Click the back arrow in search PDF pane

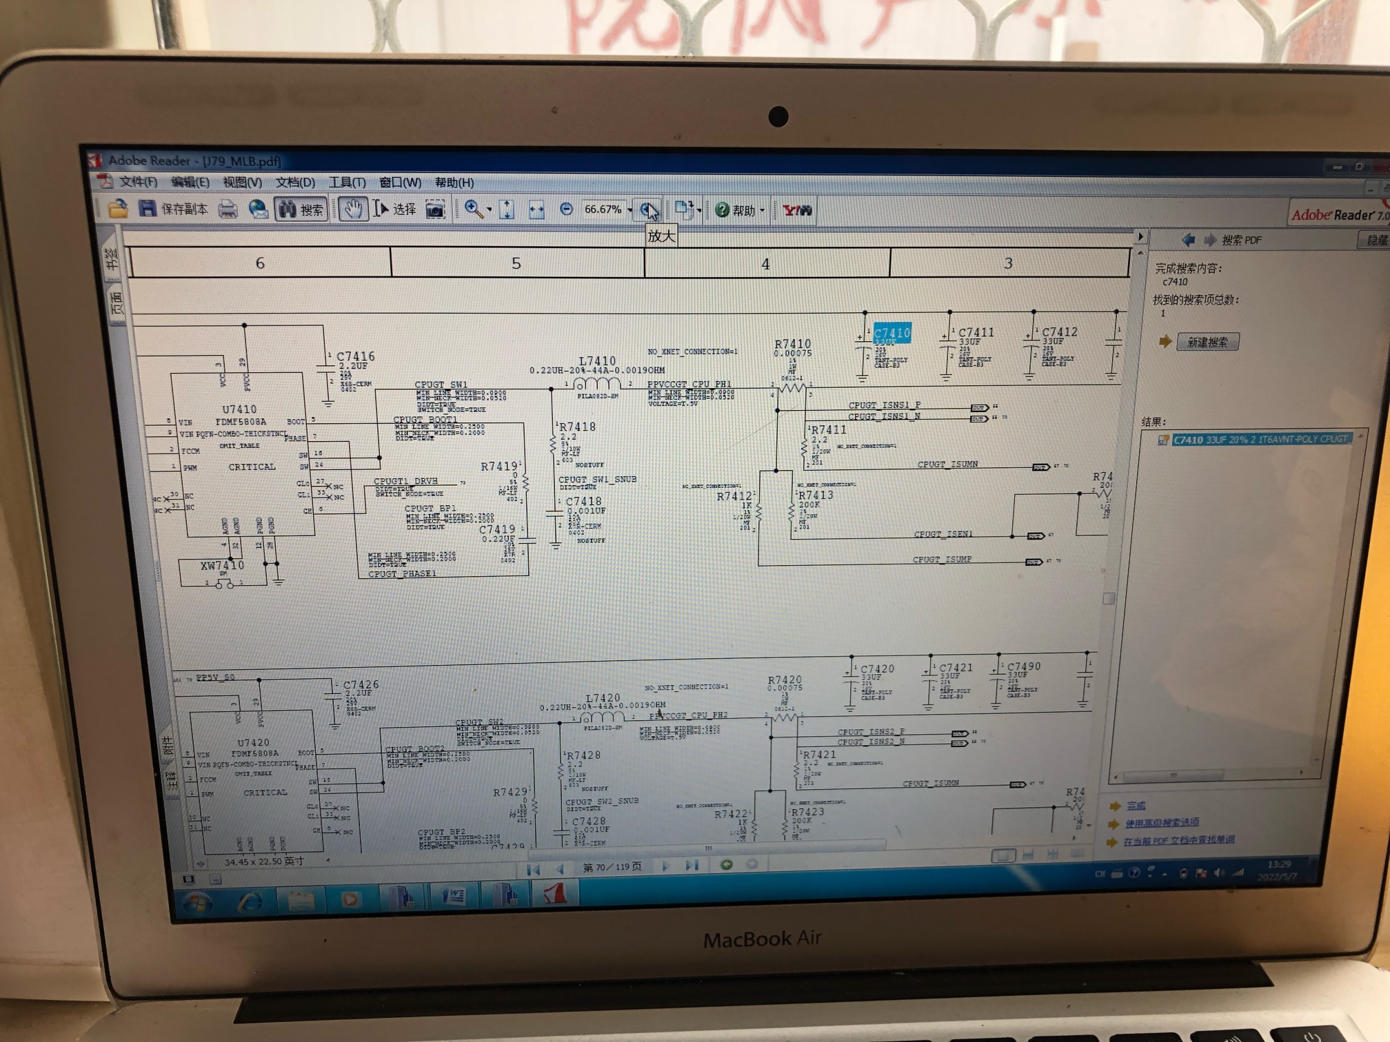point(1188,240)
